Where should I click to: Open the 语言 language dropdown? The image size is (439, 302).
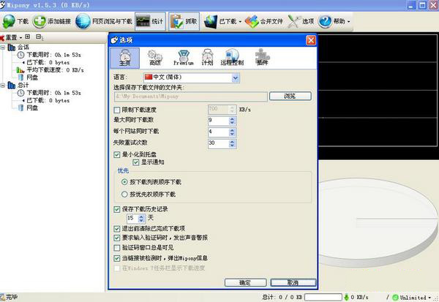click(236, 78)
